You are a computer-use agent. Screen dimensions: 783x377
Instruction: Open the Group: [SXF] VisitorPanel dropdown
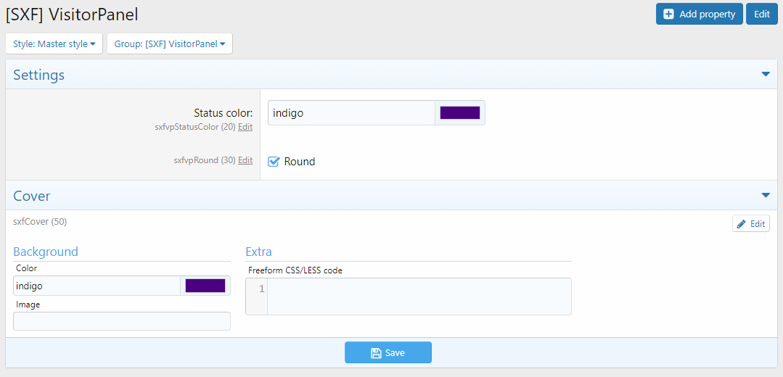point(170,43)
